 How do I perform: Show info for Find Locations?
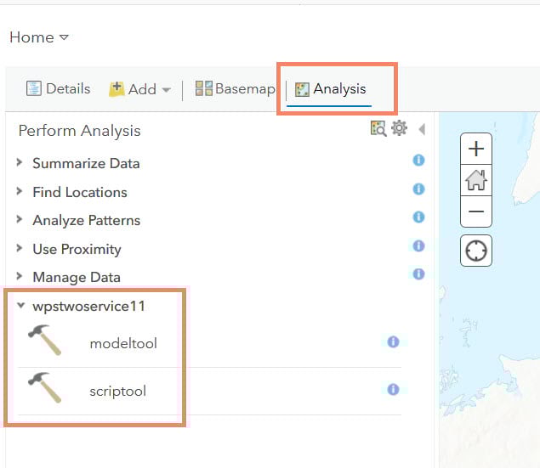[x=418, y=189]
